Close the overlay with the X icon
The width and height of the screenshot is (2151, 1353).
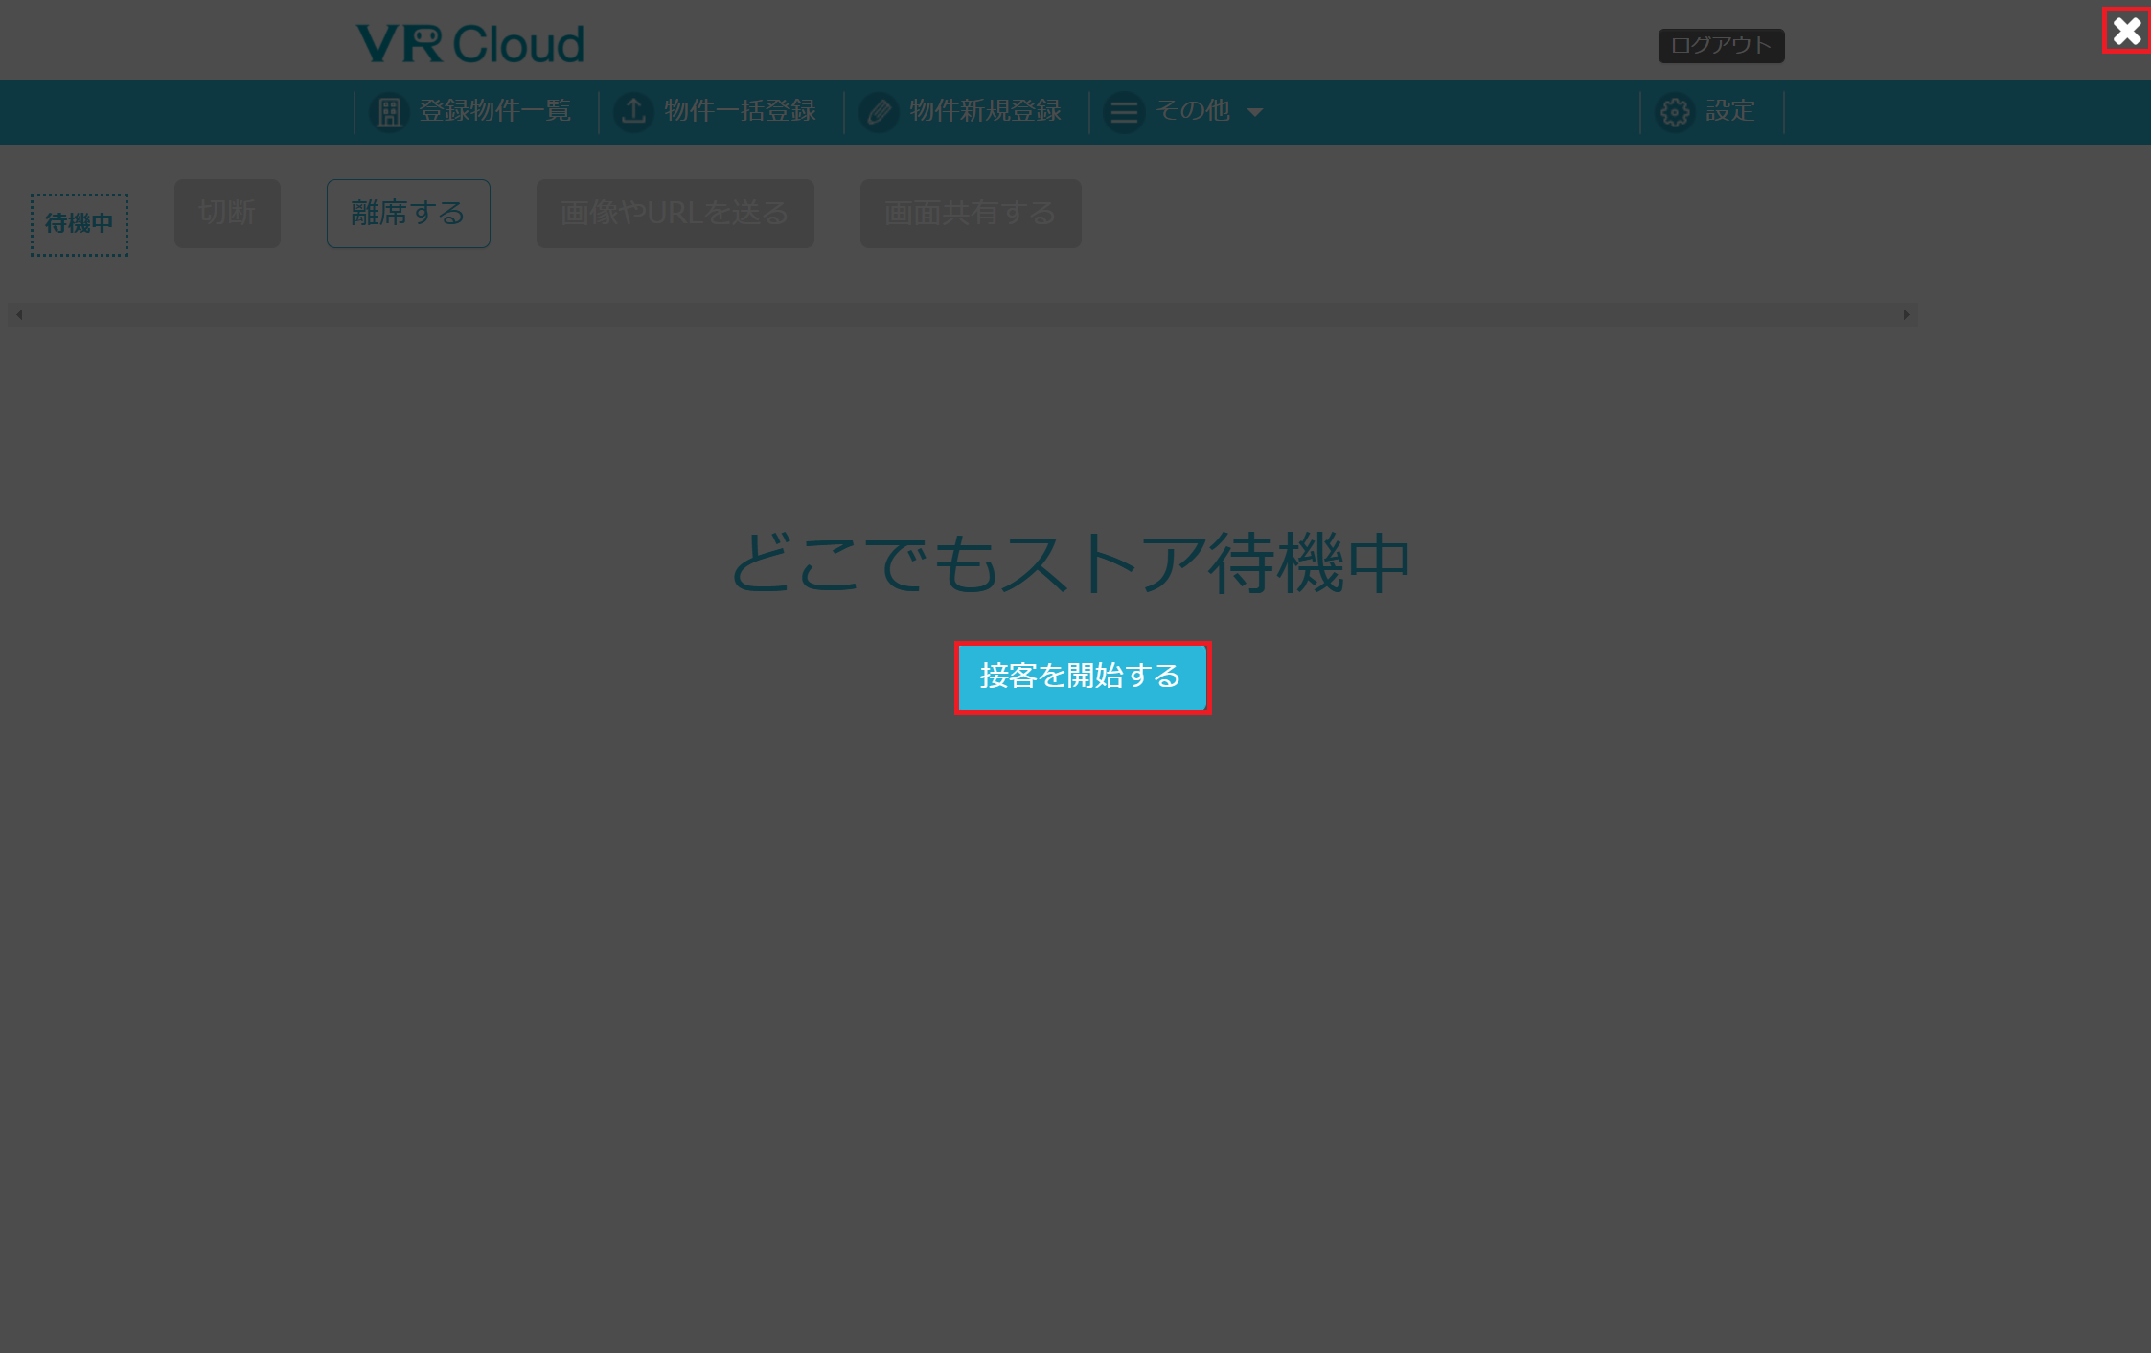2126,32
